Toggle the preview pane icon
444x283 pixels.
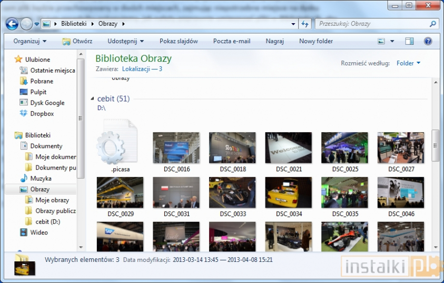(409, 41)
